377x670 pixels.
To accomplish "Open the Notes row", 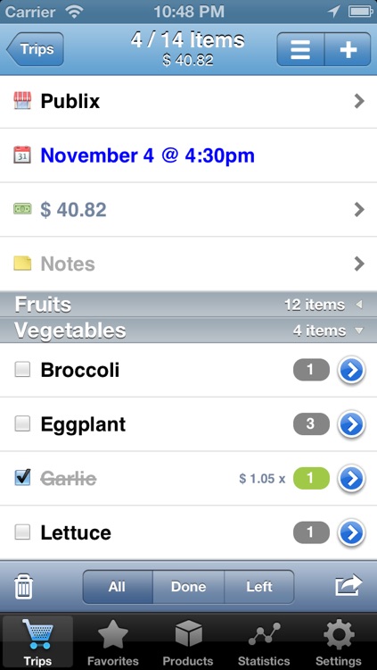I will (x=189, y=264).
